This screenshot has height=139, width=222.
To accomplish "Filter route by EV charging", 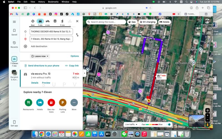I will (148, 22).
